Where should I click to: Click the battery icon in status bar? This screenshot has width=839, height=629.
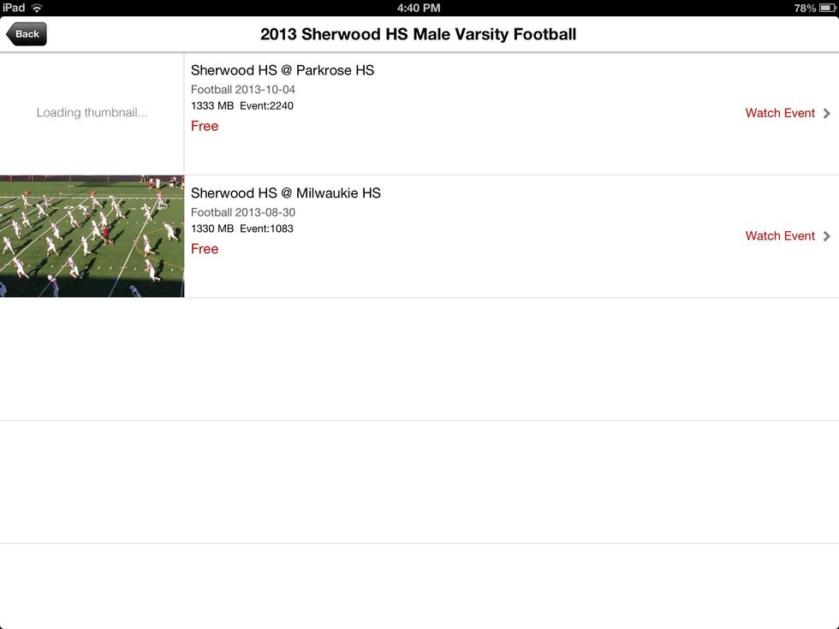pos(826,8)
